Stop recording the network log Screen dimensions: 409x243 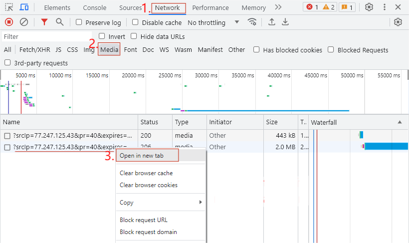8,22
